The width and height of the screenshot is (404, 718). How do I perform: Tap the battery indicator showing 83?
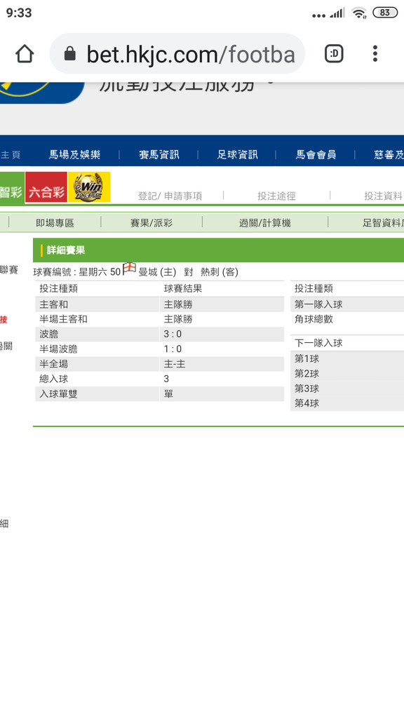[x=385, y=13]
